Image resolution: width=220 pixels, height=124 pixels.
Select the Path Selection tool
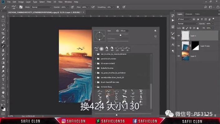tap(3, 84)
